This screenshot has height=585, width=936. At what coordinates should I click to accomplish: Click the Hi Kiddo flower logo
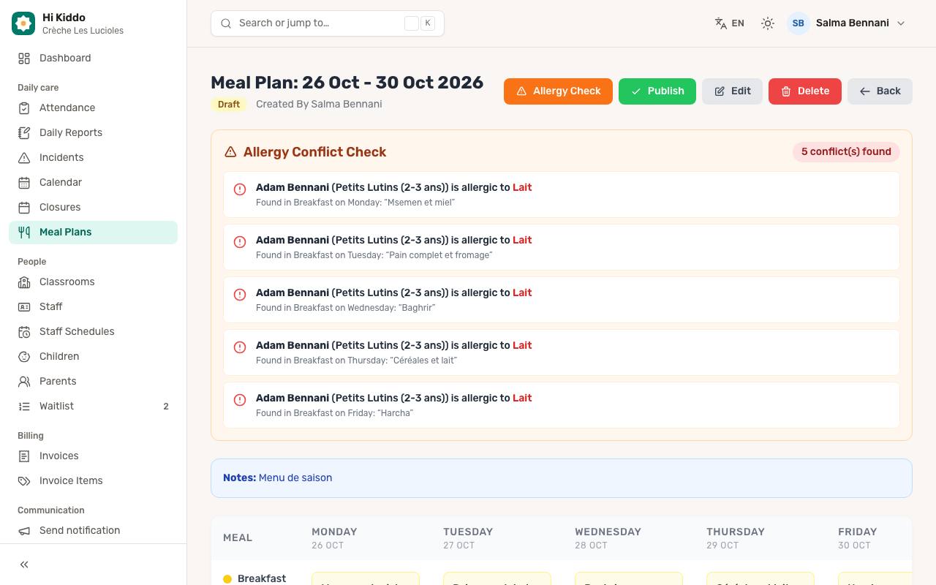tap(23, 23)
